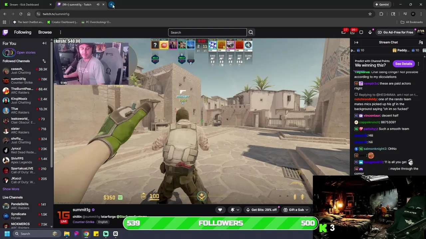Open the PC Overclocking bookmark
Image resolution: width=426 pixels, height=239 pixels.
(96, 22)
